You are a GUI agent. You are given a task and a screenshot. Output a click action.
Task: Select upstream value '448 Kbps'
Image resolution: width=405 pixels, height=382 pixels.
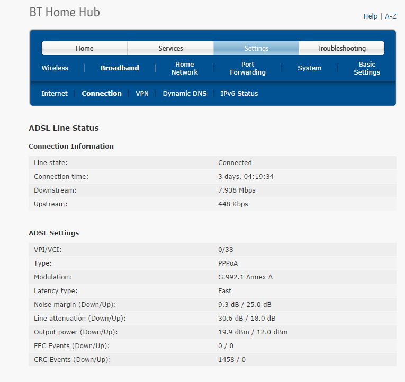click(x=233, y=204)
